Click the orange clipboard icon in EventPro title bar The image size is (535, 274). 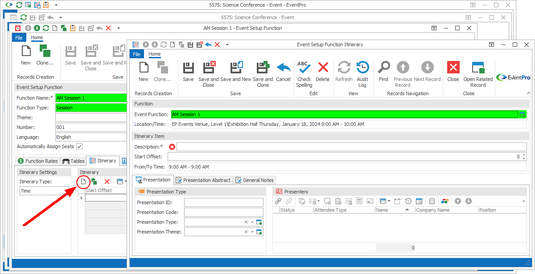coord(46,5)
